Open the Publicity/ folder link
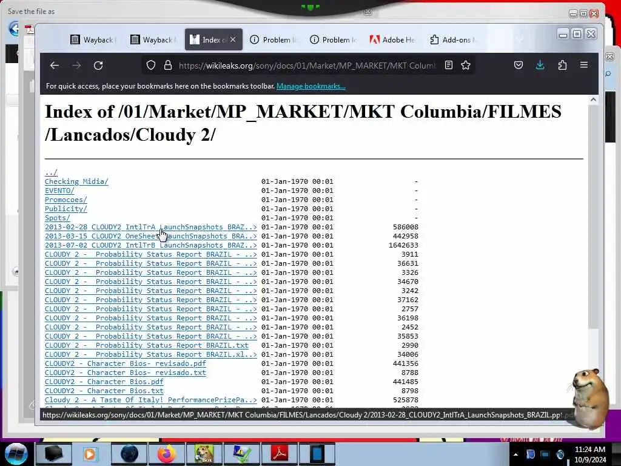 point(65,209)
